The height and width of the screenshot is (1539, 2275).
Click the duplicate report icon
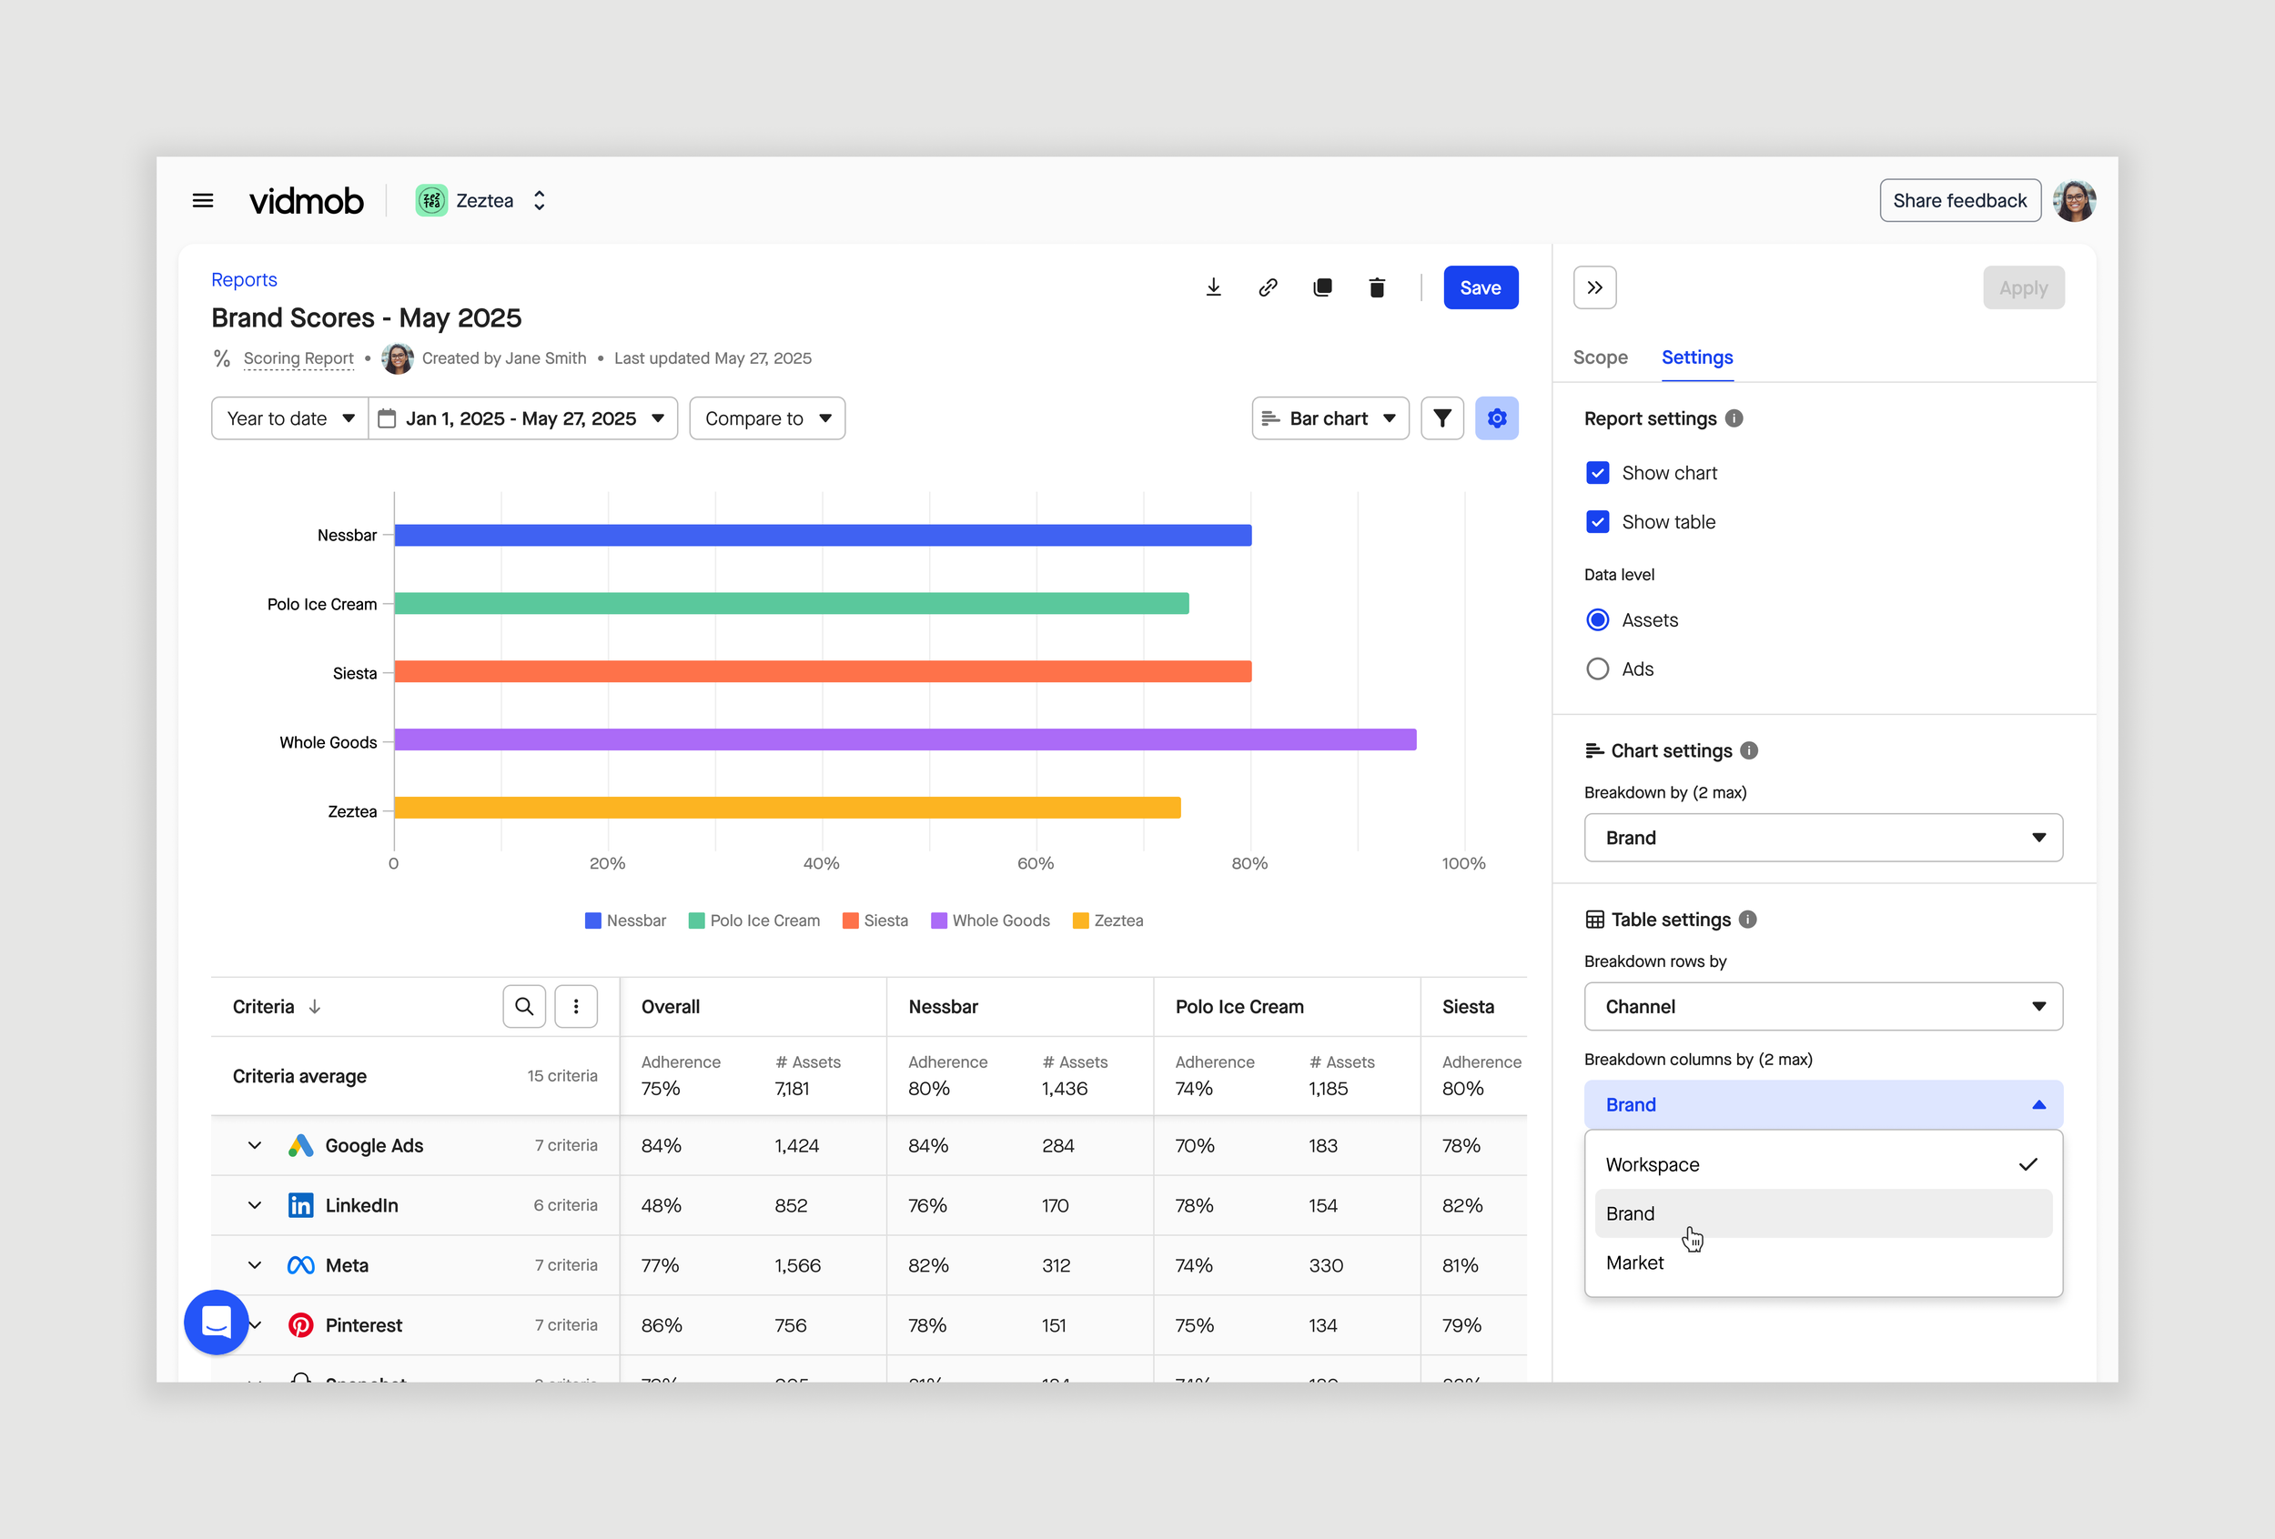(x=1321, y=287)
